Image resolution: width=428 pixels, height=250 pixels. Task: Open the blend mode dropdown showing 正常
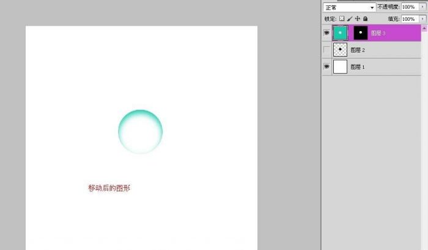[349, 7]
